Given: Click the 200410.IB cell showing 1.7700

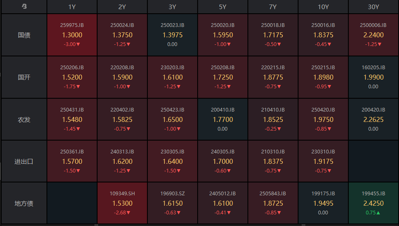Looking at the screenshot, I should (x=223, y=120).
